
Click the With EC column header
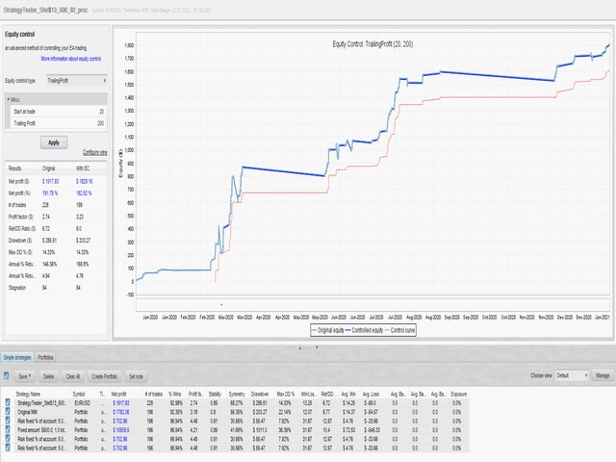[83, 168]
